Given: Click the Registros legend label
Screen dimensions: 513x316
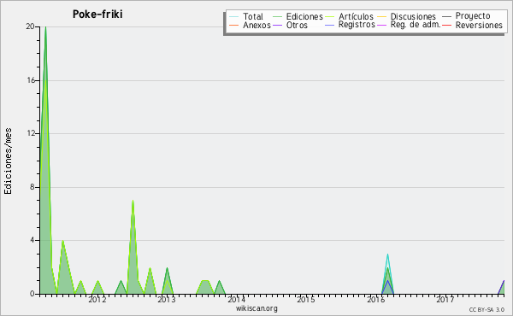Looking at the screenshot, I should coord(357,25).
